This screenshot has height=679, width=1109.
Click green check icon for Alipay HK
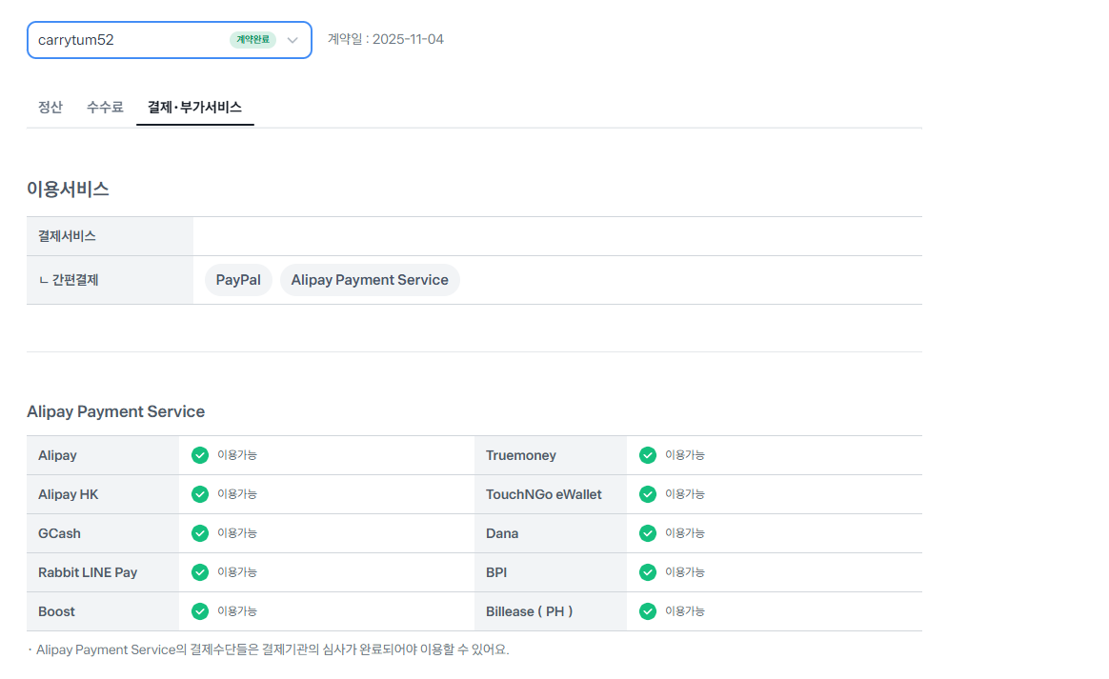(200, 493)
